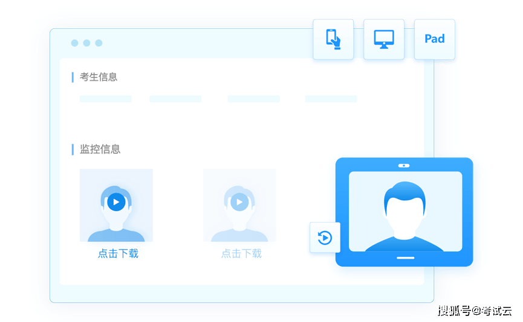The width and height of the screenshot is (523, 322).
Task: Click the 搜狐号@考试云 watermark text
Action: [473, 310]
